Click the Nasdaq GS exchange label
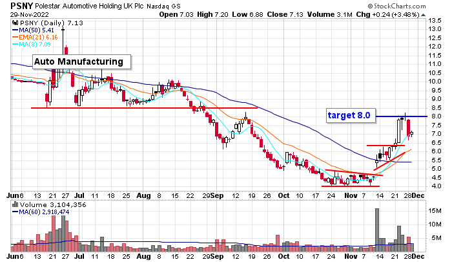Viewport: 452px width, 262px height. pos(163,6)
